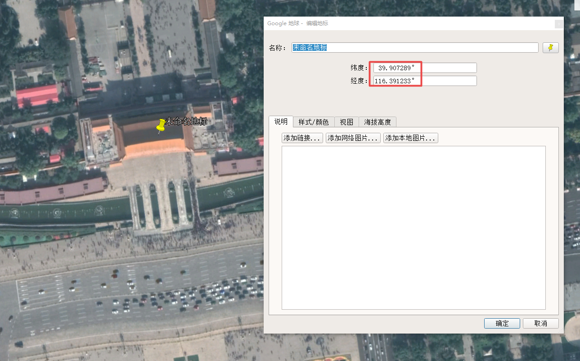
Task: Open the 视图 tab
Action: [x=346, y=122]
